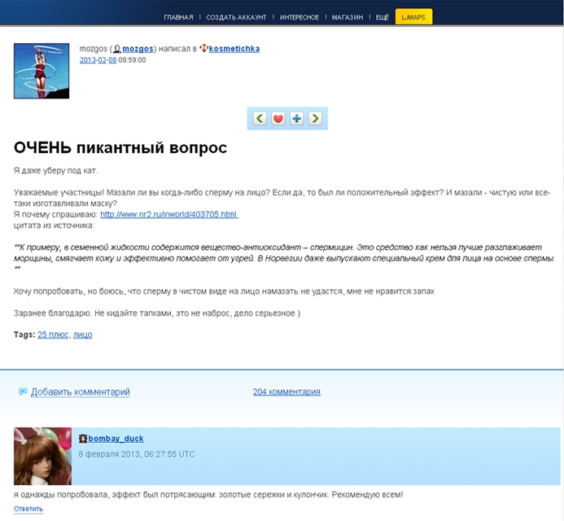The height and width of the screenshot is (521, 564).
Task: Open the nr2.ru source link
Action: point(169,214)
